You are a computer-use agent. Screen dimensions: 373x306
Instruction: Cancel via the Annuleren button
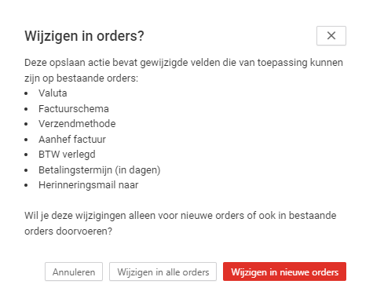click(74, 271)
